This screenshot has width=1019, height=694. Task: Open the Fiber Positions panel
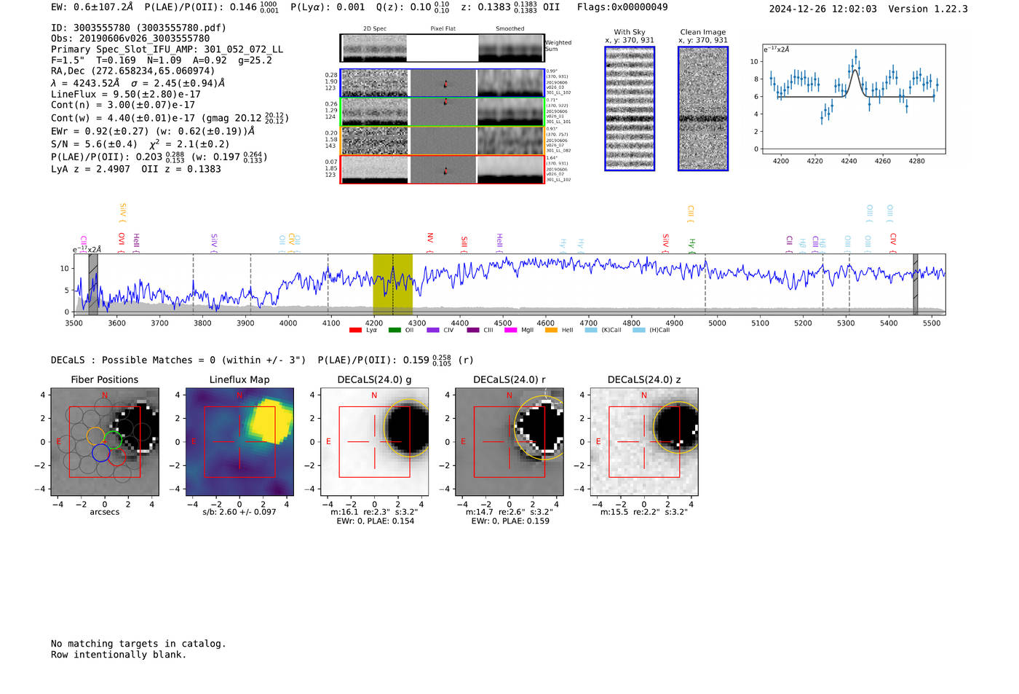(x=105, y=442)
